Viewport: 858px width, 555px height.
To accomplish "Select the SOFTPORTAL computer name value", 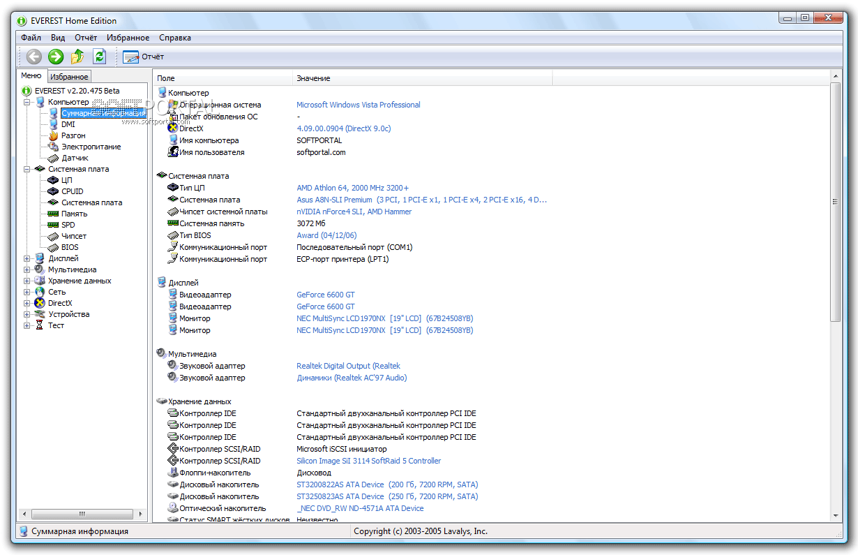I will [319, 140].
